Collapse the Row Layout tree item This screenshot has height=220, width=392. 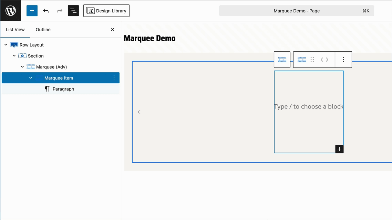point(6,45)
